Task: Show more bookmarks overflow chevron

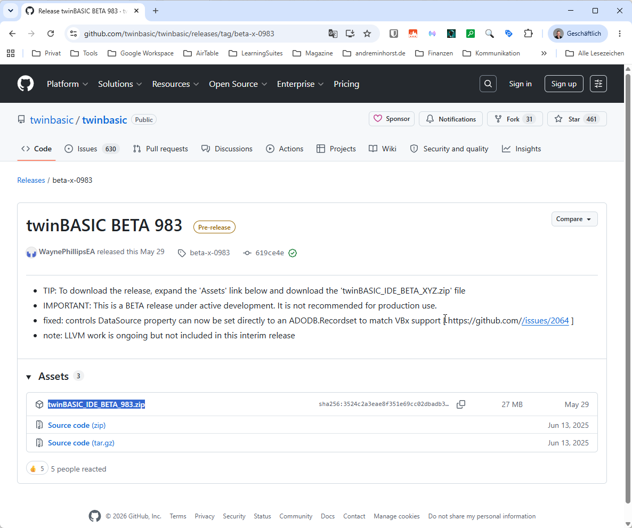Action: [544, 53]
